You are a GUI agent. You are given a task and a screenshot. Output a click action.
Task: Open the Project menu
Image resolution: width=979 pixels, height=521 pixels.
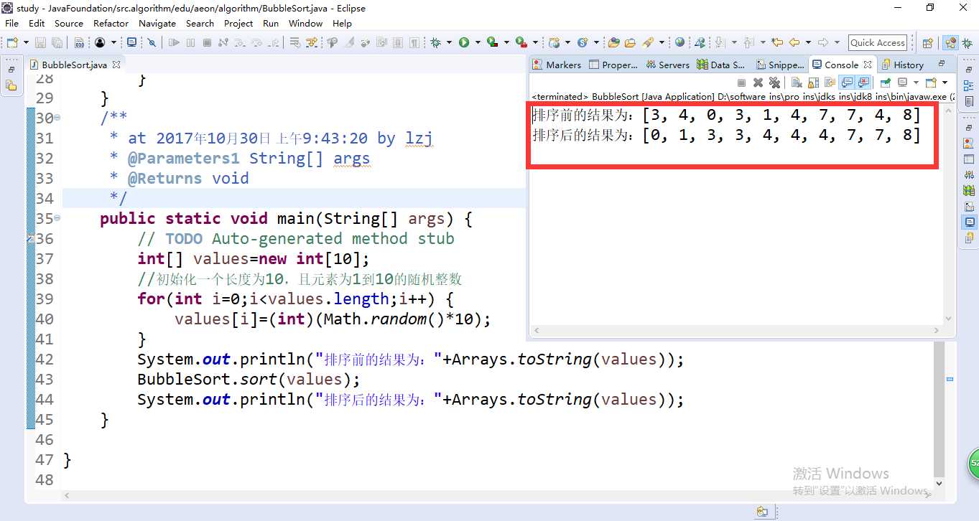click(x=238, y=23)
